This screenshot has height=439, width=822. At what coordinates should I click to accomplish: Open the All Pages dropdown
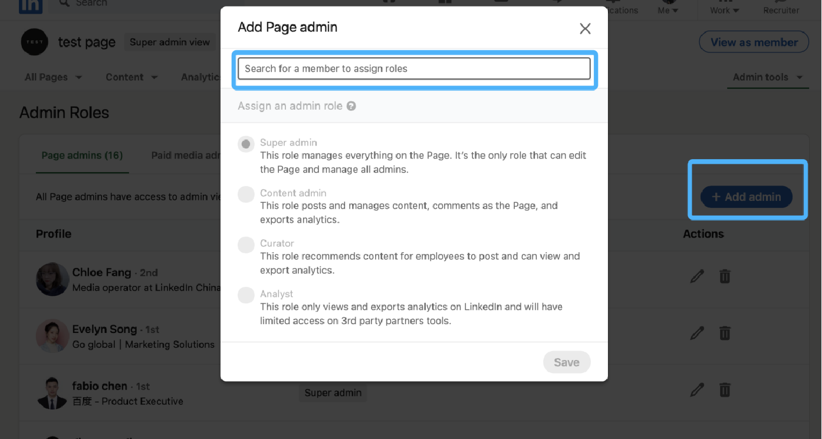tap(53, 77)
